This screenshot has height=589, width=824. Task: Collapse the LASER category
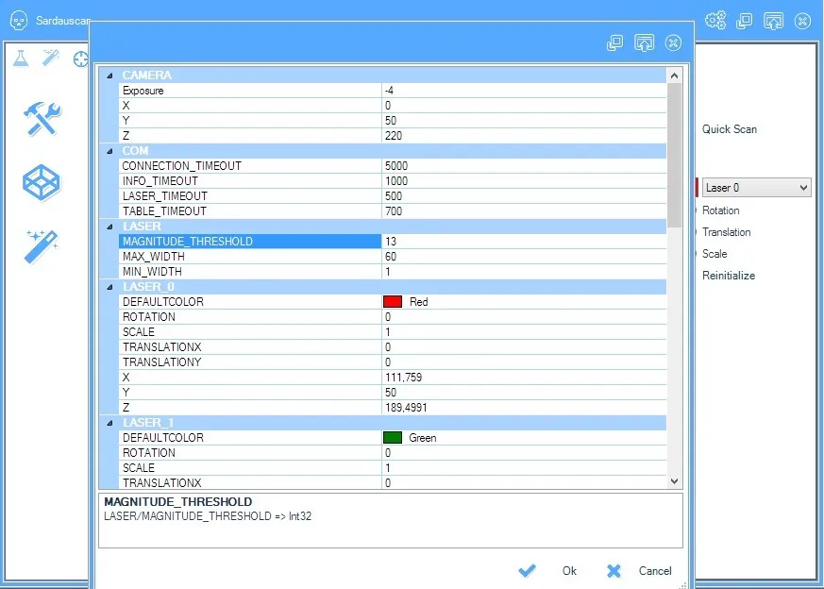[x=109, y=227]
